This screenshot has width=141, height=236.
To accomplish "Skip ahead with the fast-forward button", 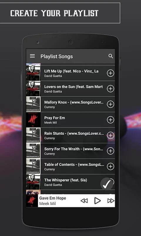I will click(111, 201).
